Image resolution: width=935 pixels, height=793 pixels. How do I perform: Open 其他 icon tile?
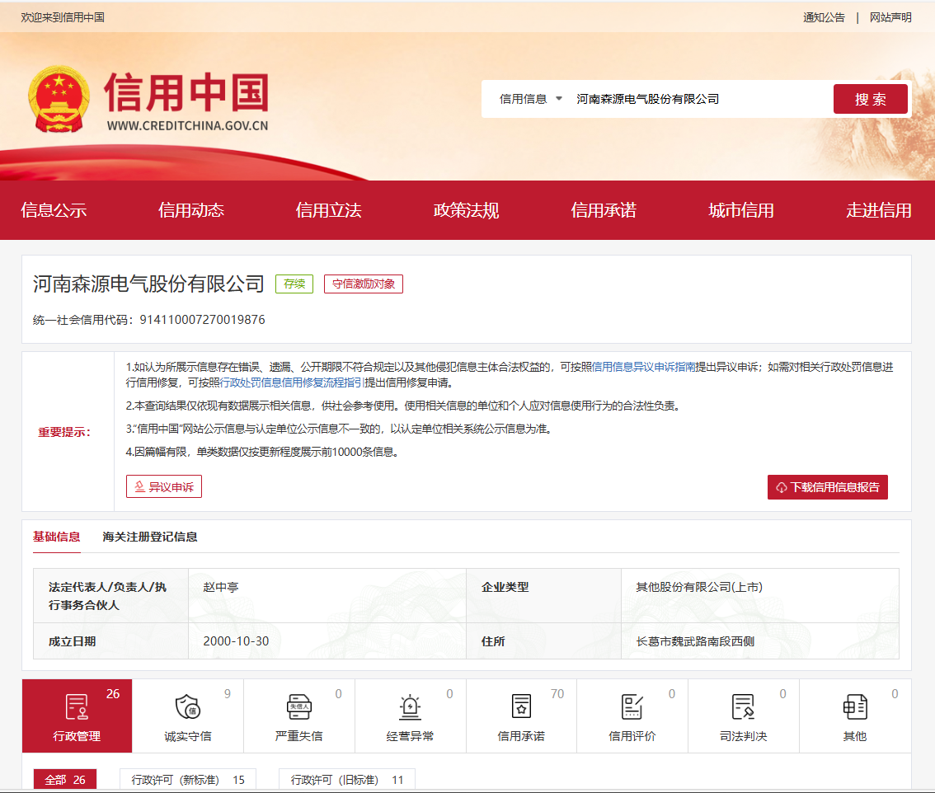(x=854, y=716)
